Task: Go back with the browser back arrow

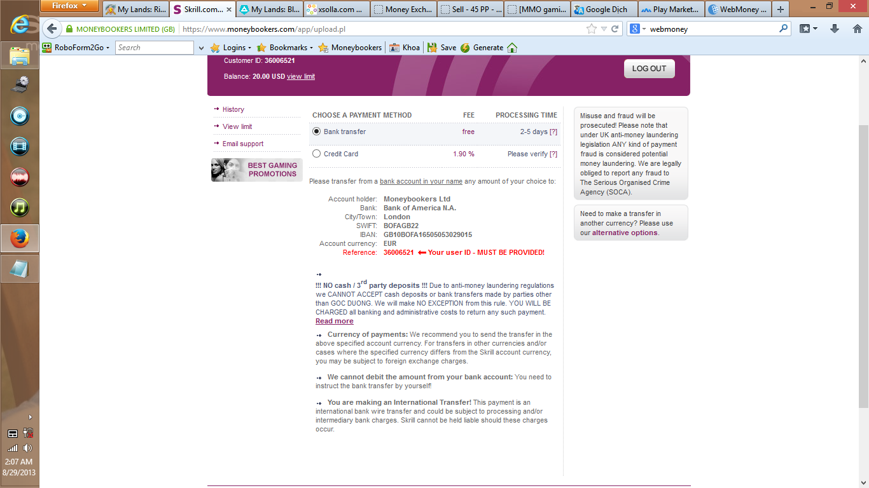Action: [x=52, y=29]
